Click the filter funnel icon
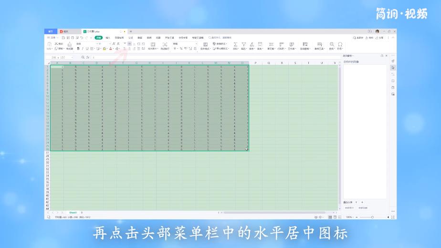Image resolution: width=441 pixels, height=248 pixels. pyautogui.click(x=243, y=44)
